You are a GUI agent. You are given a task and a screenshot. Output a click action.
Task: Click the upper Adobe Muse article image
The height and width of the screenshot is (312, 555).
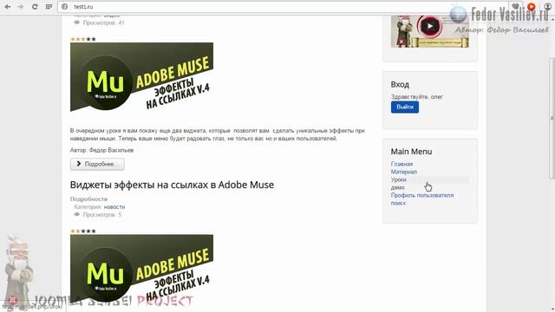(x=141, y=77)
